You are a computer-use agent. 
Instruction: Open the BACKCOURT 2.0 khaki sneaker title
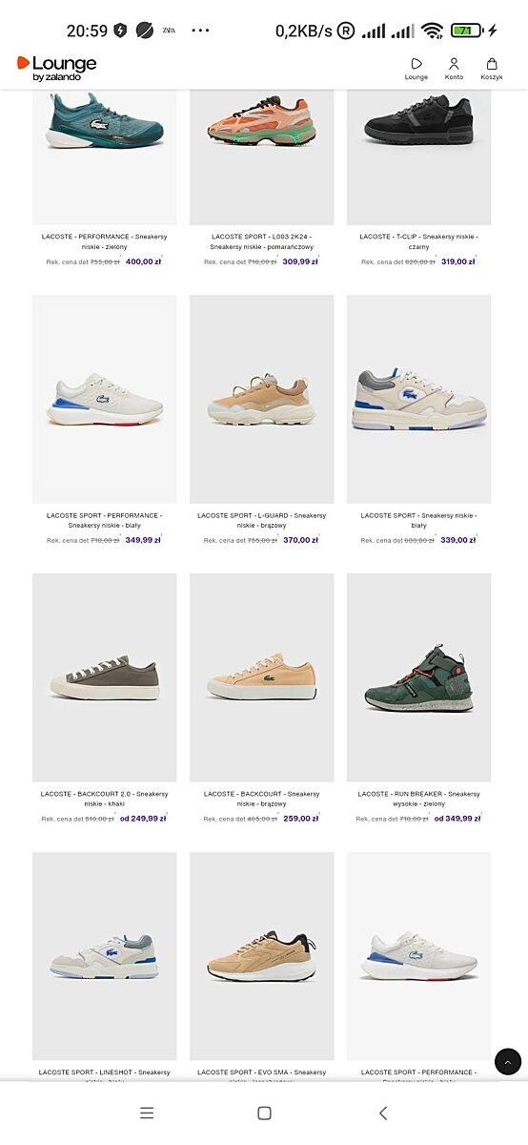point(105,799)
